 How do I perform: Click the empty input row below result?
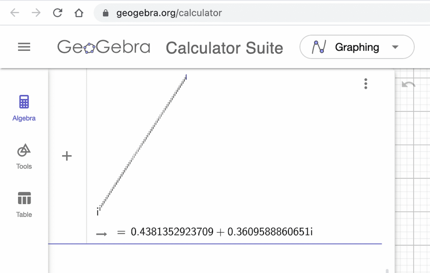pos(214,257)
